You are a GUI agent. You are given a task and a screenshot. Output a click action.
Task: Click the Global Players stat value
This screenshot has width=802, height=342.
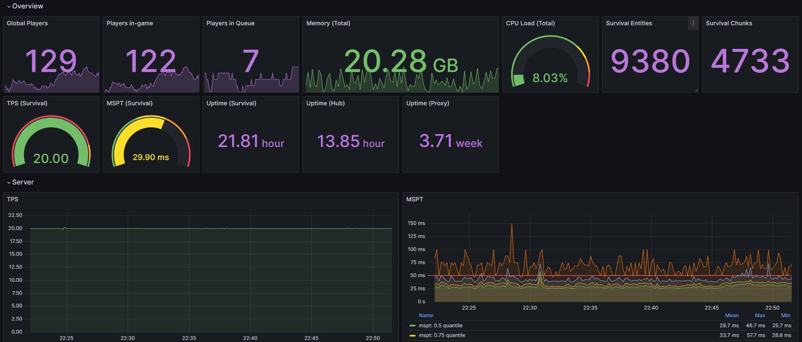51,61
